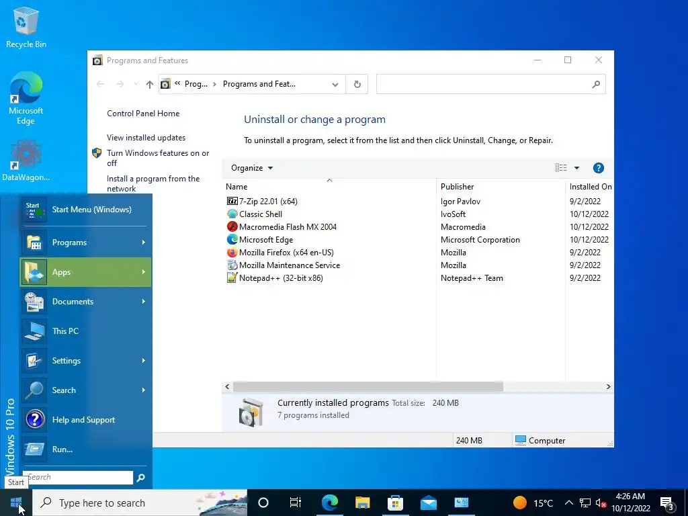The height and width of the screenshot is (516, 688).
Task: Show hidden tray icons chevron
Action: click(x=568, y=503)
